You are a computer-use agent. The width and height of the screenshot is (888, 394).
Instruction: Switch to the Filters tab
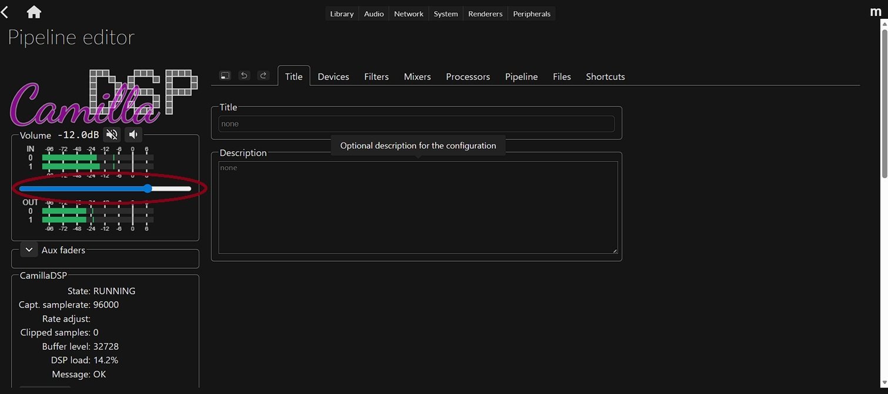(376, 76)
